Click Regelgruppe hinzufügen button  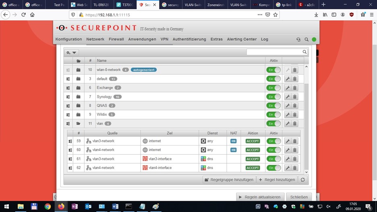coord(229,180)
